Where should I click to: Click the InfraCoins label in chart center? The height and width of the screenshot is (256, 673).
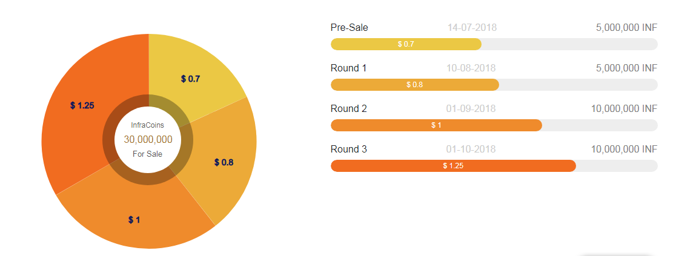(x=148, y=125)
